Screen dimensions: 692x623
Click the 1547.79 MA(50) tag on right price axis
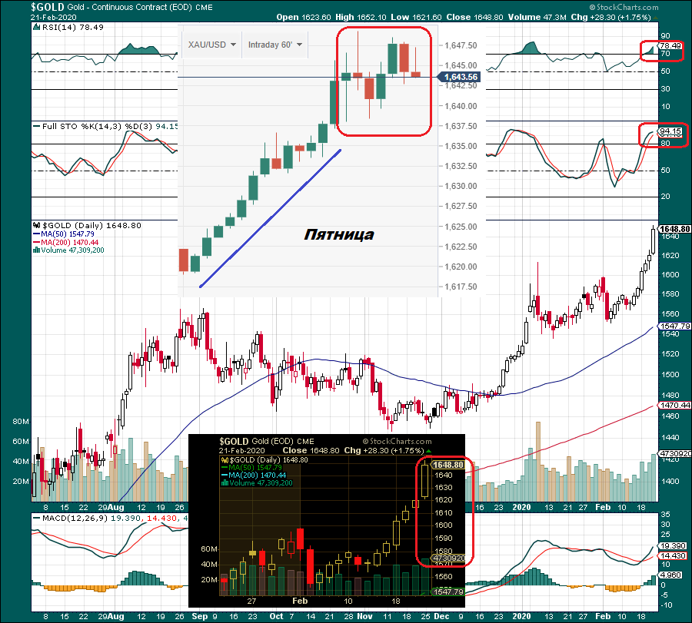675,326
